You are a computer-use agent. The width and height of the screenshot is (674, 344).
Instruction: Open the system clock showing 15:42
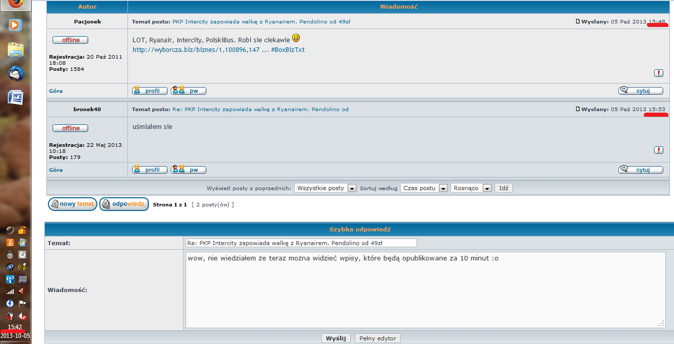click(15, 327)
